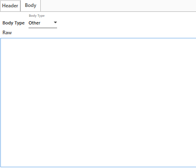
Task: Activate the Body tab label text
Action: point(31,5)
